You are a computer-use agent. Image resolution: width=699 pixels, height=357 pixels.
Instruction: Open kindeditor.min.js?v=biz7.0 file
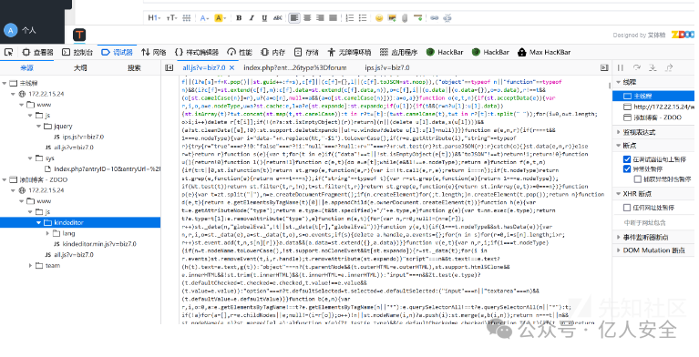tap(95, 244)
